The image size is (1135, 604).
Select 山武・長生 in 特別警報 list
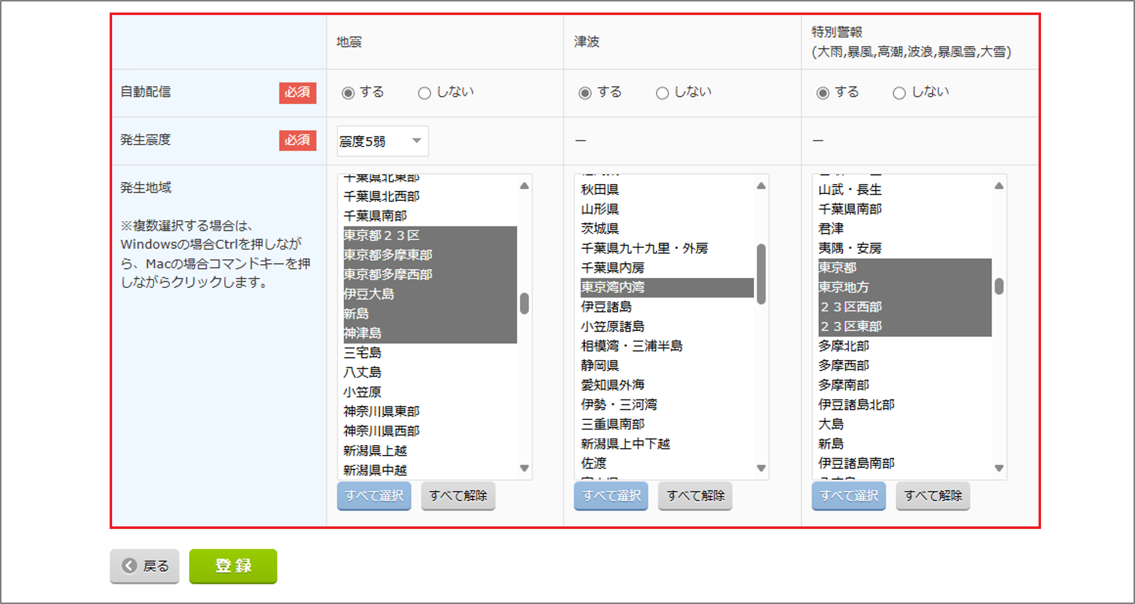[x=904, y=190]
